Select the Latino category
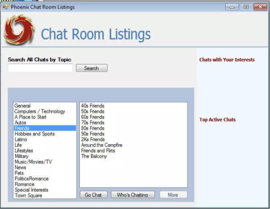 (45, 139)
